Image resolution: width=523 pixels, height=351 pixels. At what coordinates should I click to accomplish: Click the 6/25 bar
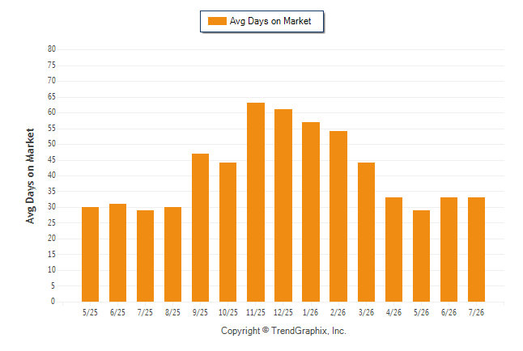pos(117,252)
